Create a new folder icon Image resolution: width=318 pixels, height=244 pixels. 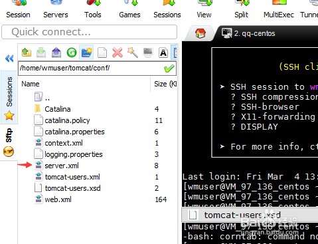pyautogui.click(x=86, y=53)
